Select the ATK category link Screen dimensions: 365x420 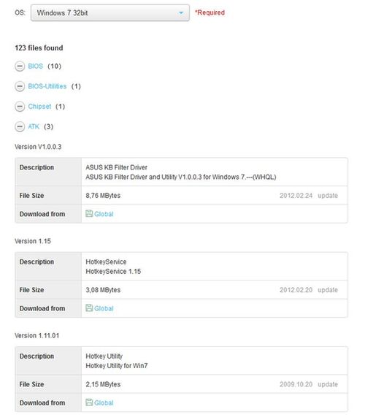(x=34, y=126)
